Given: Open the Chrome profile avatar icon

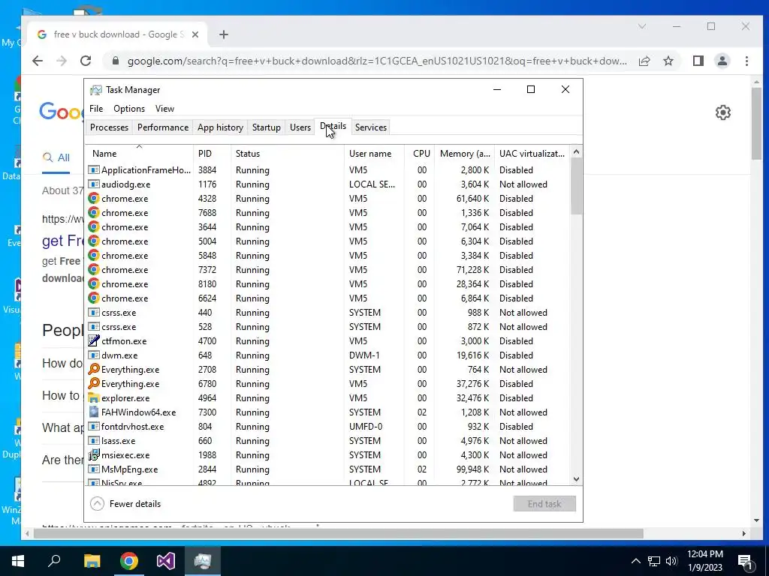Looking at the screenshot, I should 722,61.
